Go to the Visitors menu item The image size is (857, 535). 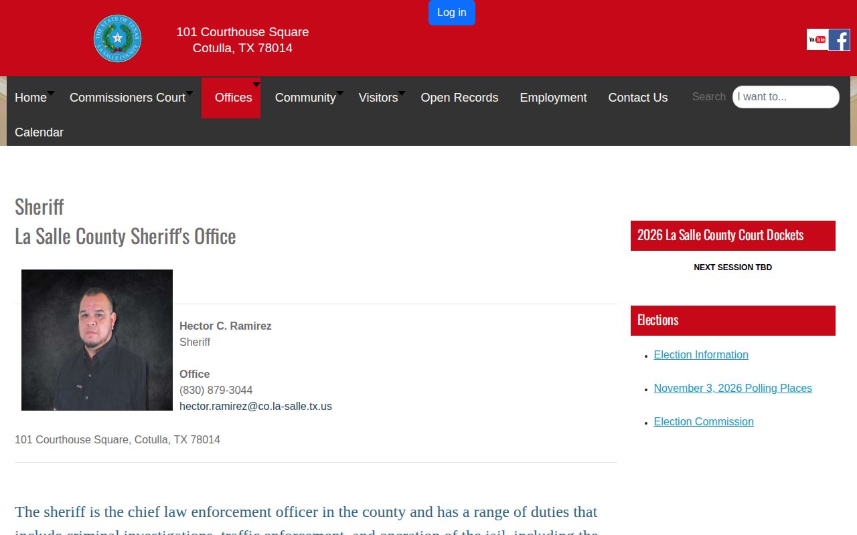pyautogui.click(x=378, y=98)
